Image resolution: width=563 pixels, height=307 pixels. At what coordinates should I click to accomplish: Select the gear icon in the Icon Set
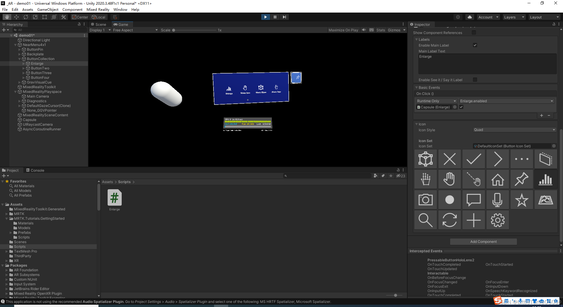[x=498, y=220]
